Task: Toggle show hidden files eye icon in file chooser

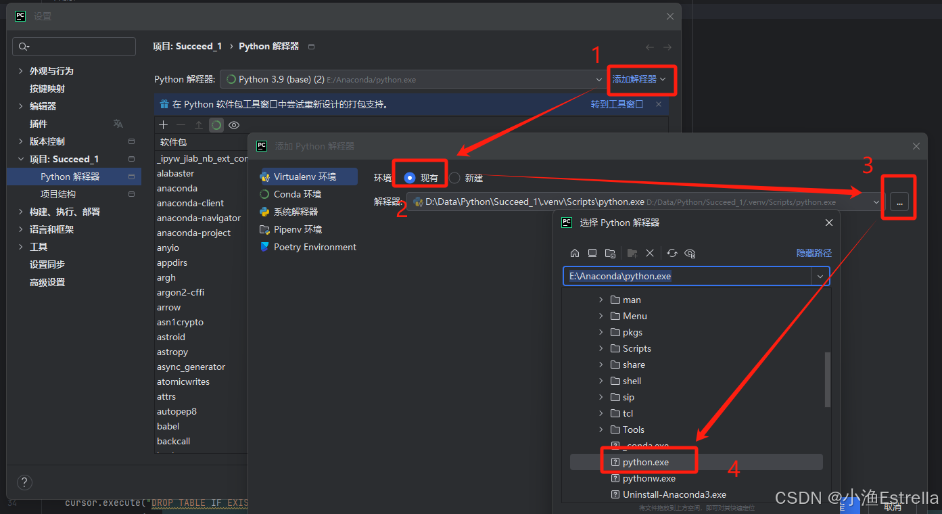Action: tap(690, 253)
